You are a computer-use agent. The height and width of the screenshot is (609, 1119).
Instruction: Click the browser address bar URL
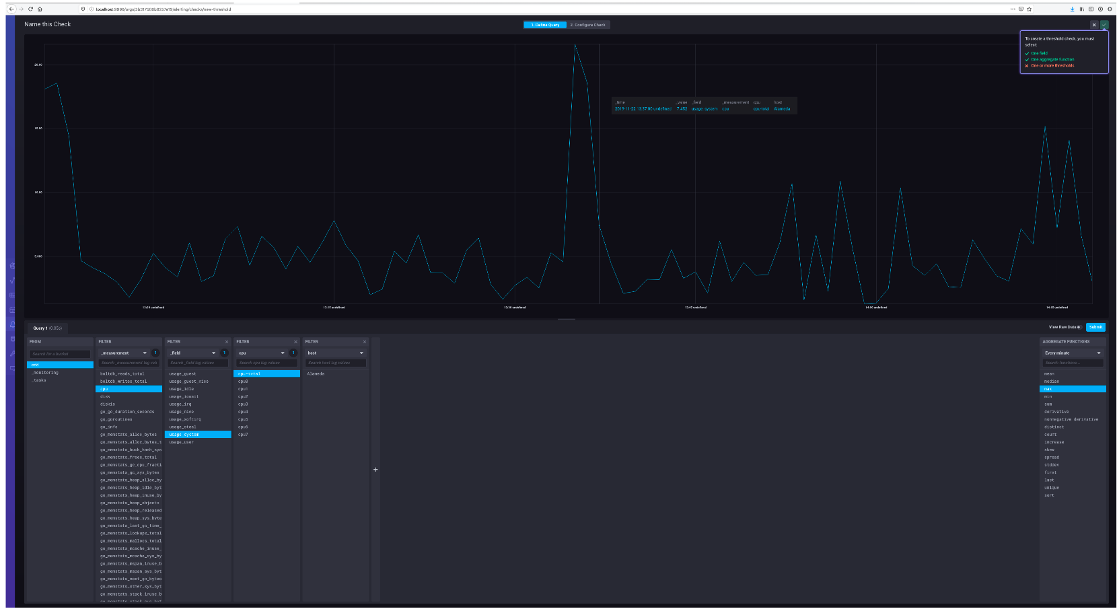click(164, 9)
